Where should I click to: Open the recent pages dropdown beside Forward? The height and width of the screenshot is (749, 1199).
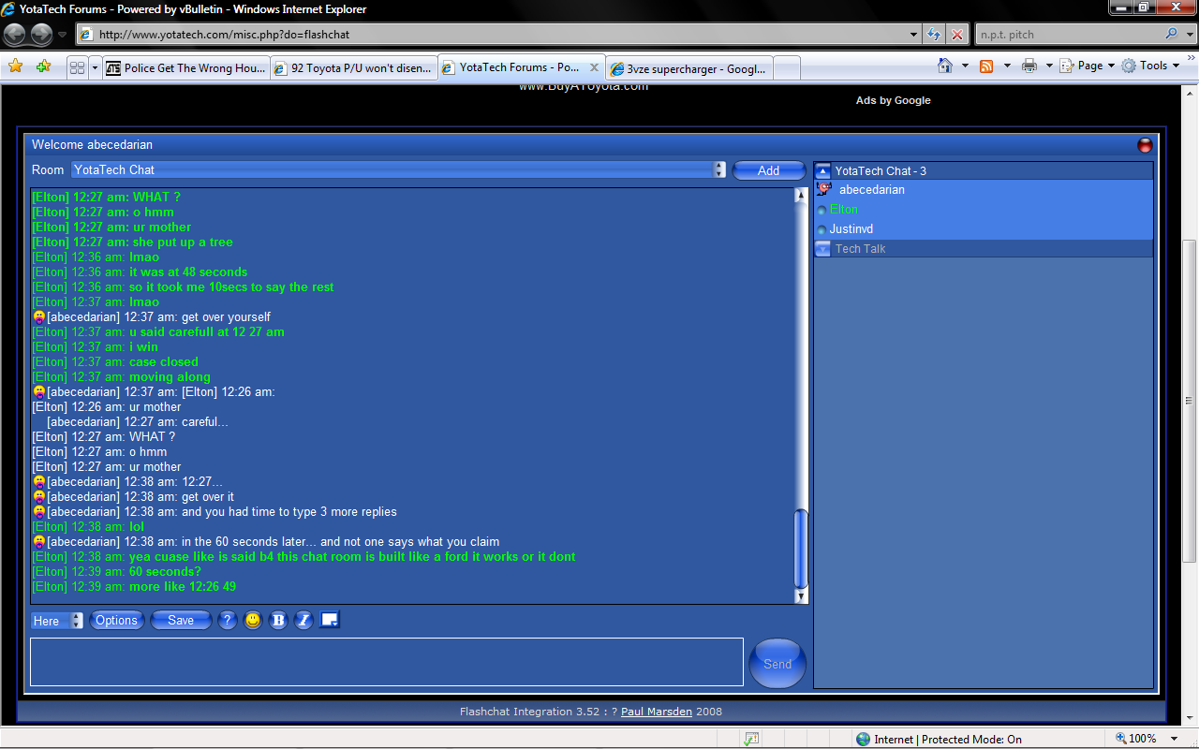pyautogui.click(x=63, y=36)
